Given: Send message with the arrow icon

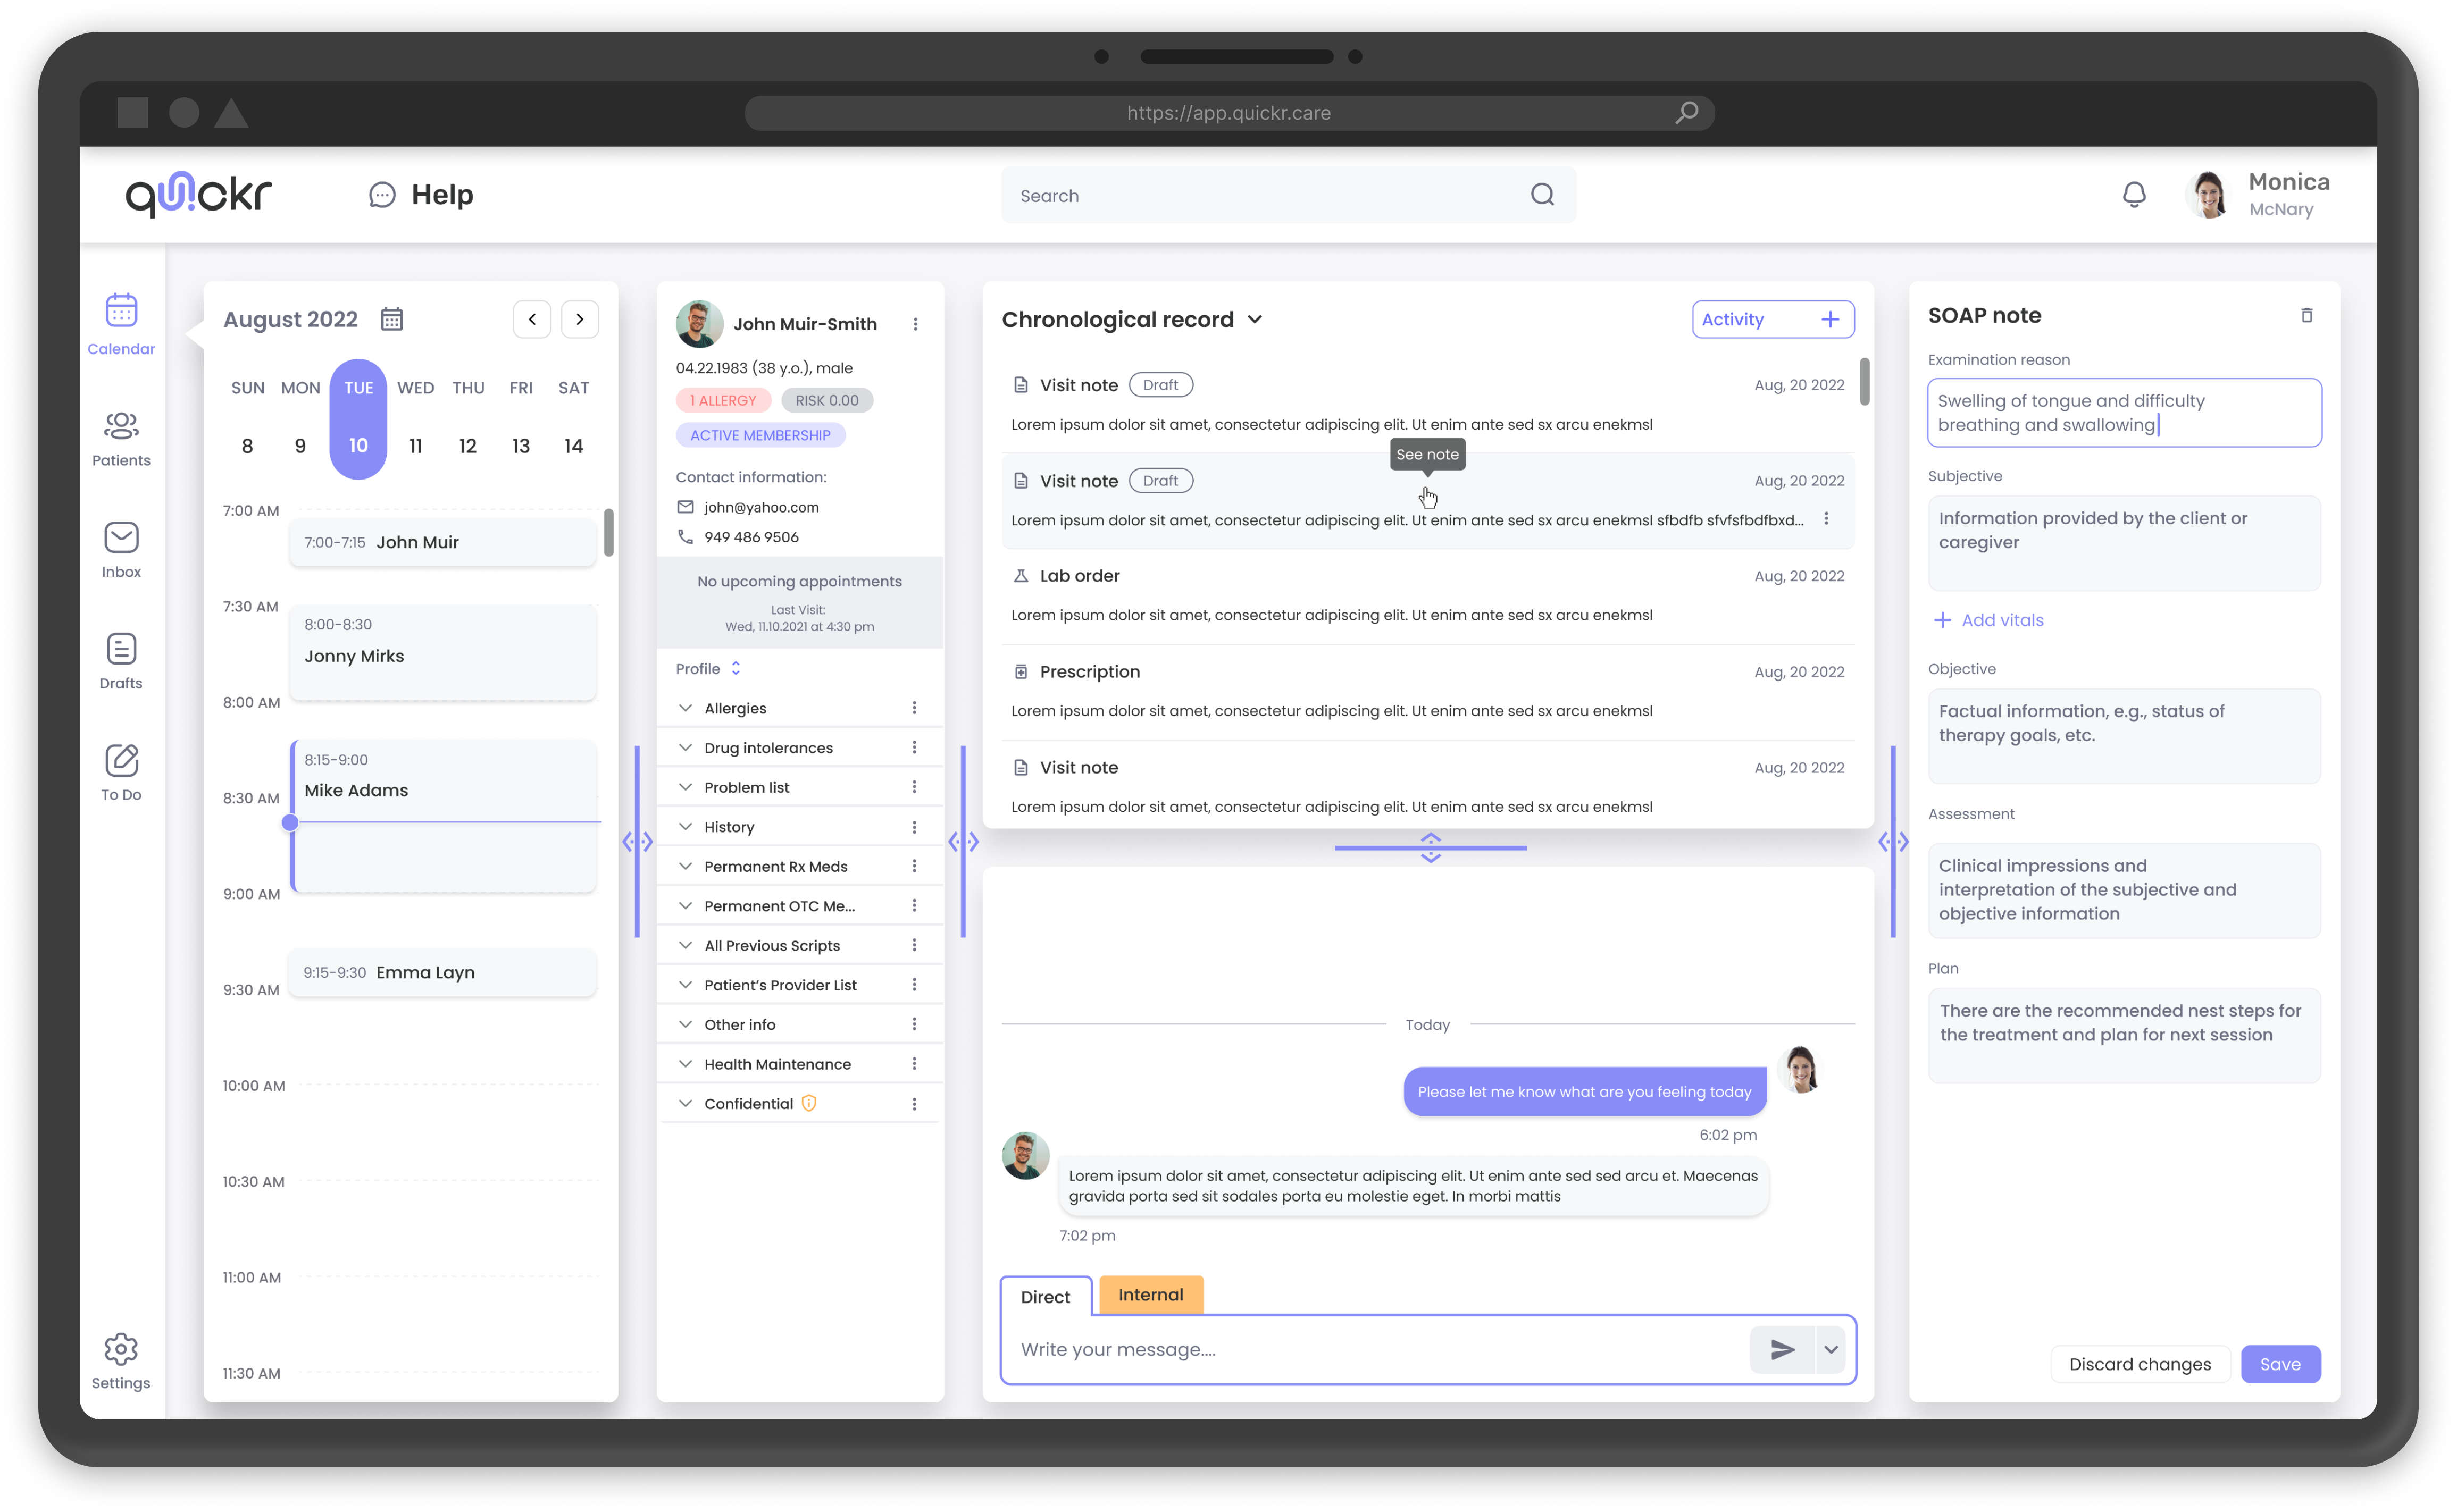Looking at the screenshot, I should pyautogui.click(x=1781, y=1349).
